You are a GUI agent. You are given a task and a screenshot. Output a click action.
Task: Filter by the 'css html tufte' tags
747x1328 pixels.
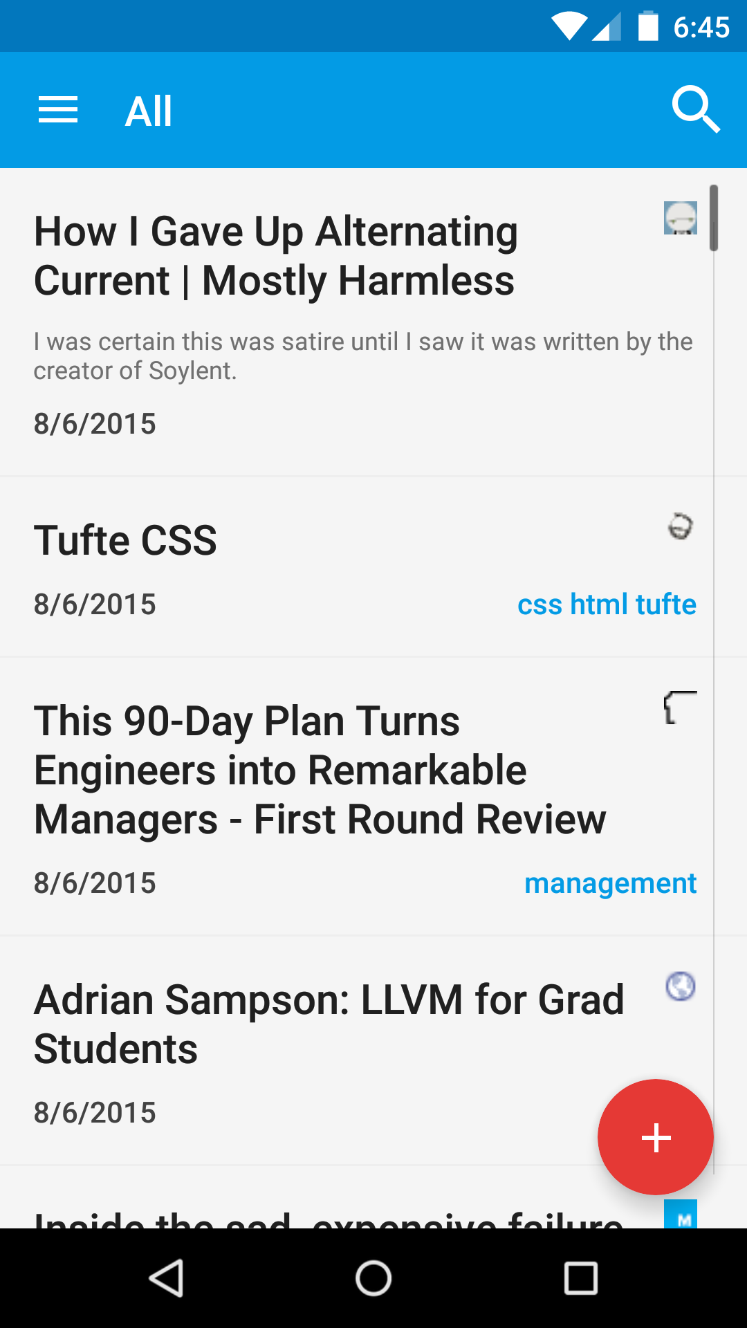click(607, 605)
